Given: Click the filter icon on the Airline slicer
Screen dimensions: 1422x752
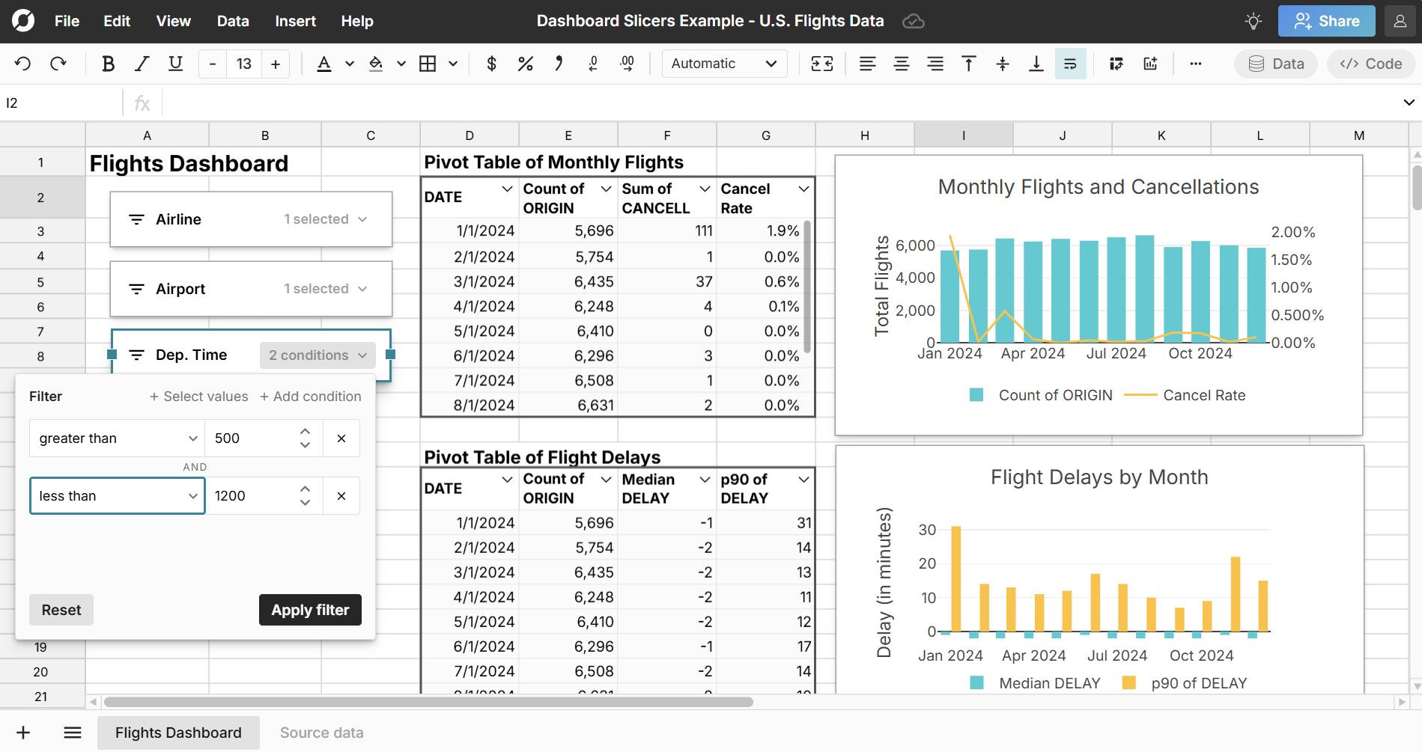Looking at the screenshot, I should tap(137, 219).
